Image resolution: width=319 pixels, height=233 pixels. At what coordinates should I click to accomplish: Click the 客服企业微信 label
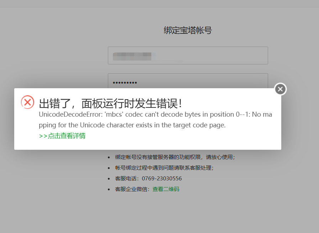coord(132,189)
